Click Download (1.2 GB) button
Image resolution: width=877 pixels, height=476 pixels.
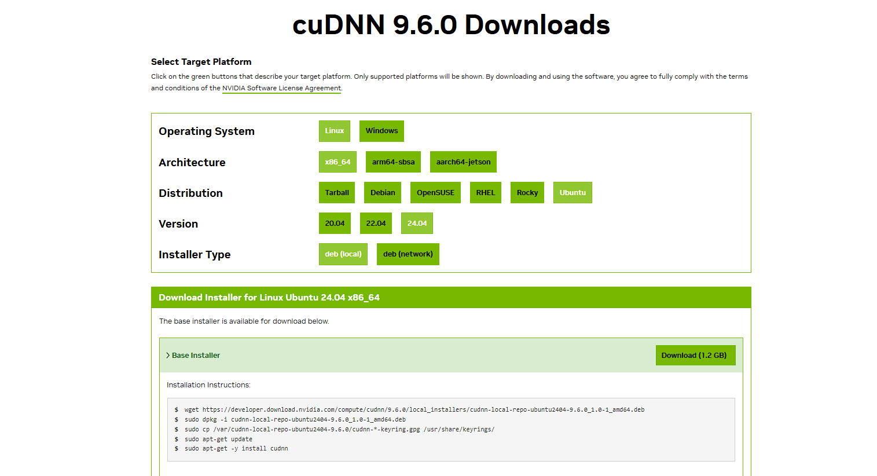tap(695, 356)
